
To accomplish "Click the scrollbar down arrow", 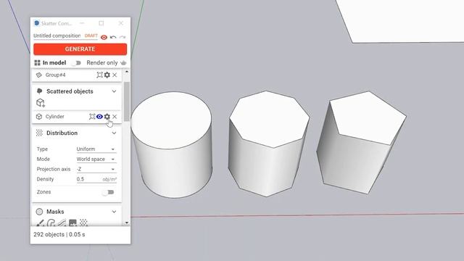I will tap(127, 223).
